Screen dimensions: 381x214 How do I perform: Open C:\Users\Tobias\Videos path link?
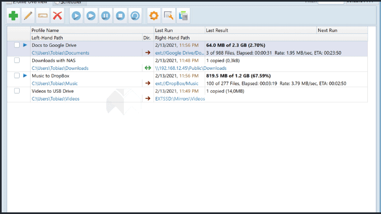coord(56,99)
